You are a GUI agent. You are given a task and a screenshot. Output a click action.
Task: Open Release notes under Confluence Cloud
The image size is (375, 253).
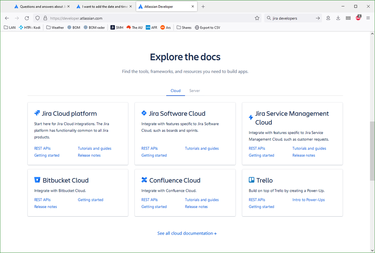click(196, 206)
